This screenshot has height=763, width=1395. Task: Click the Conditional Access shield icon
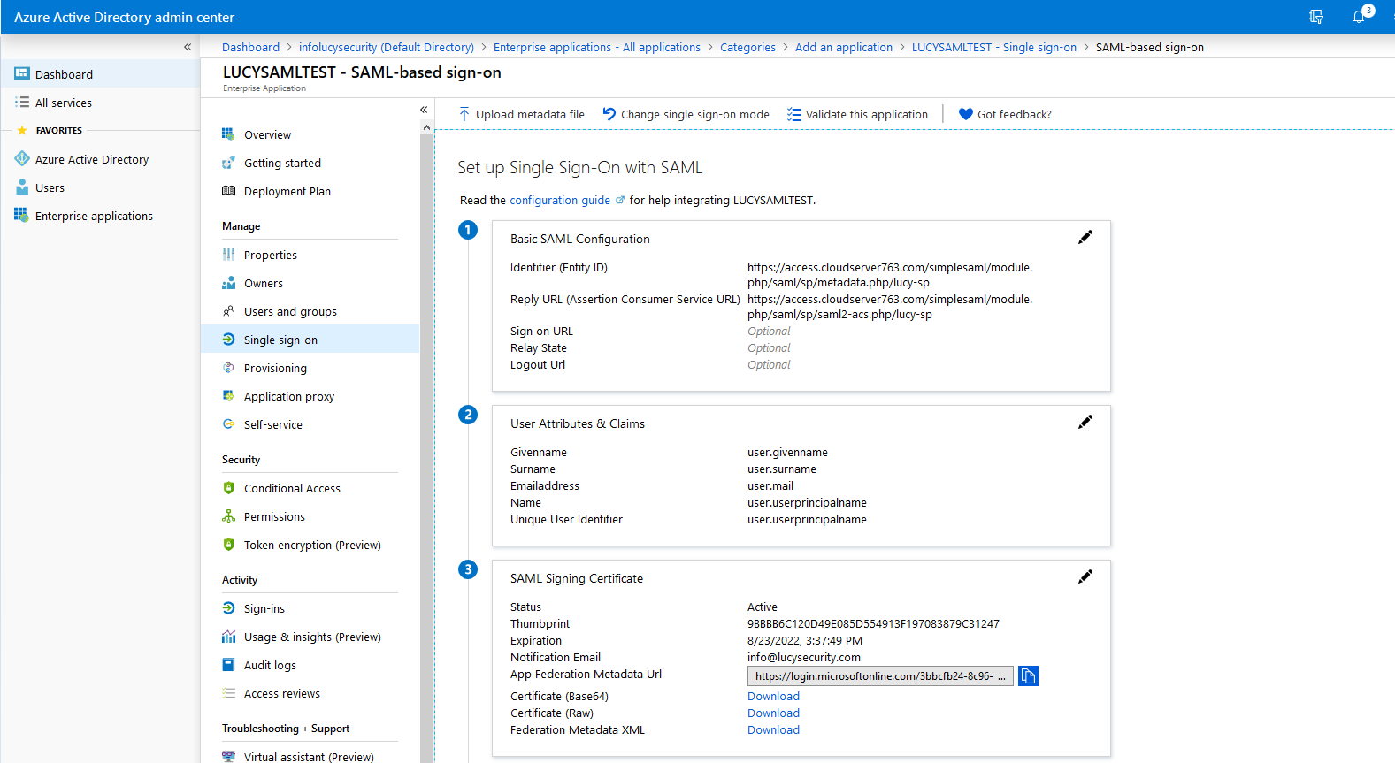coord(228,488)
